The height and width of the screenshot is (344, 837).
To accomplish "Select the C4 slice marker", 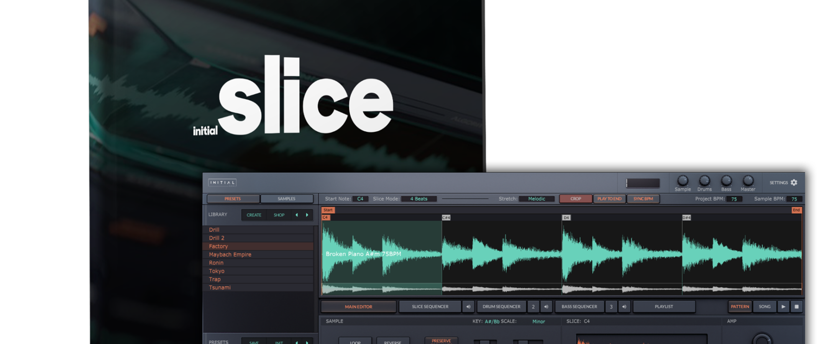I will coord(325,217).
